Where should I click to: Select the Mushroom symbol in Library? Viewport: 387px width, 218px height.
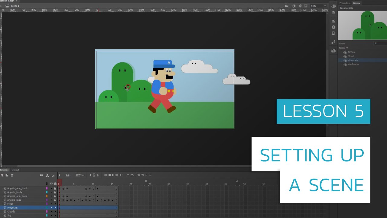[353, 64]
